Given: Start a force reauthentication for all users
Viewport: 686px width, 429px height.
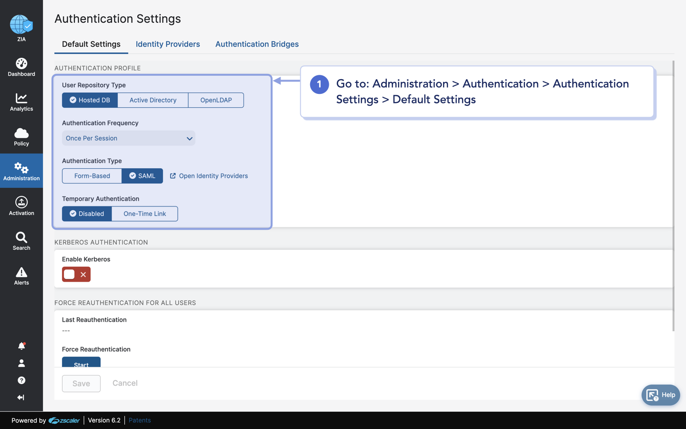Looking at the screenshot, I should pyautogui.click(x=81, y=363).
